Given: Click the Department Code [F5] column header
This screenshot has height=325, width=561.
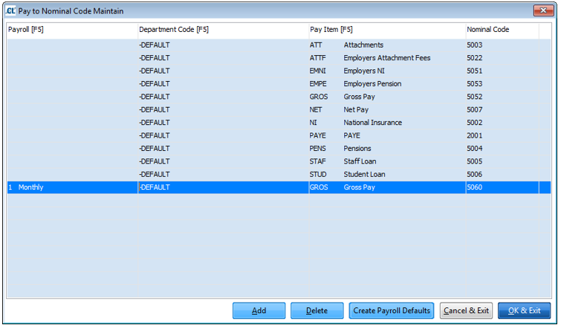Looking at the screenshot, I should 223,30.
